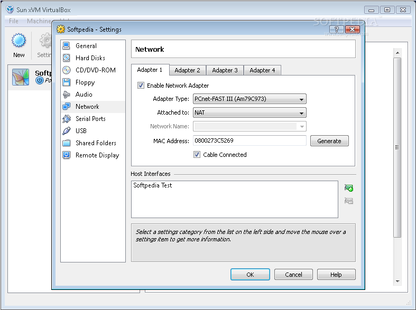Click the Settings gear in main toolbar
The width and height of the screenshot is (416, 310).
(46, 40)
